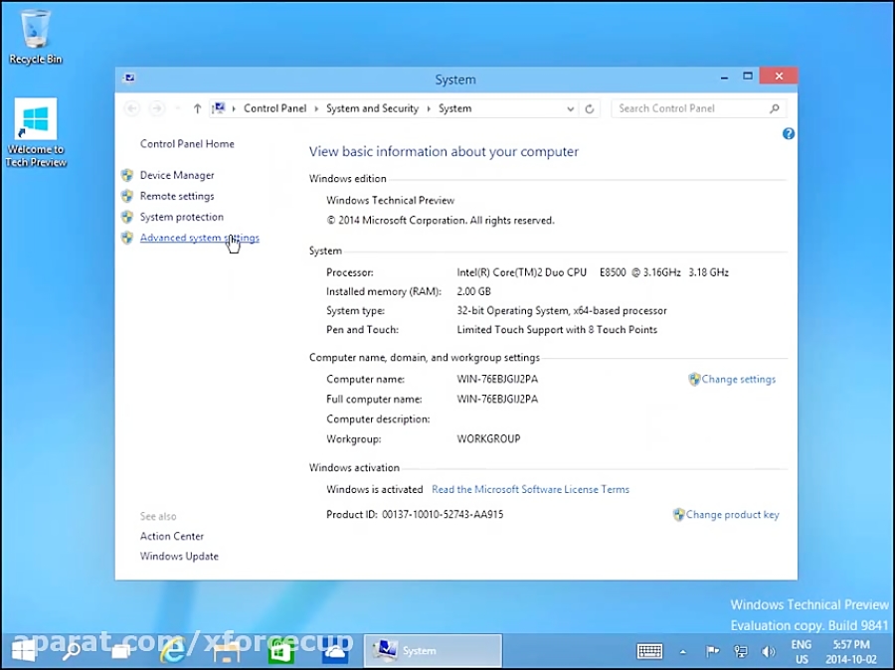The height and width of the screenshot is (670, 895).
Task: Open the touch keyboard tray icon
Action: 649,651
